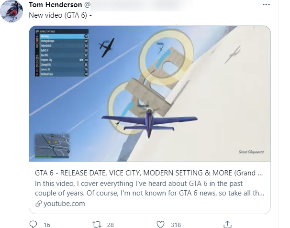Click the Tom Henderson display name
290x228 pixels.
coord(56,5)
